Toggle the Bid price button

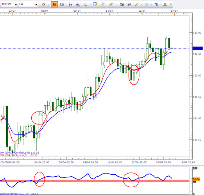pos(54,4)
